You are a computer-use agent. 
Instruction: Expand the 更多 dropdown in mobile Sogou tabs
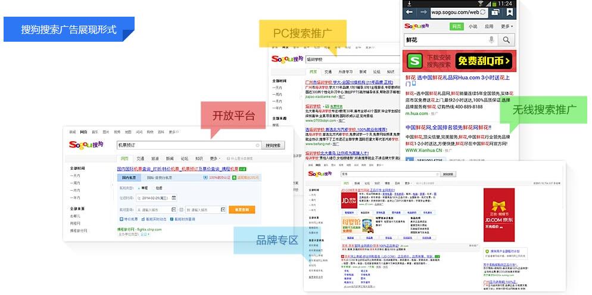tap(507, 26)
